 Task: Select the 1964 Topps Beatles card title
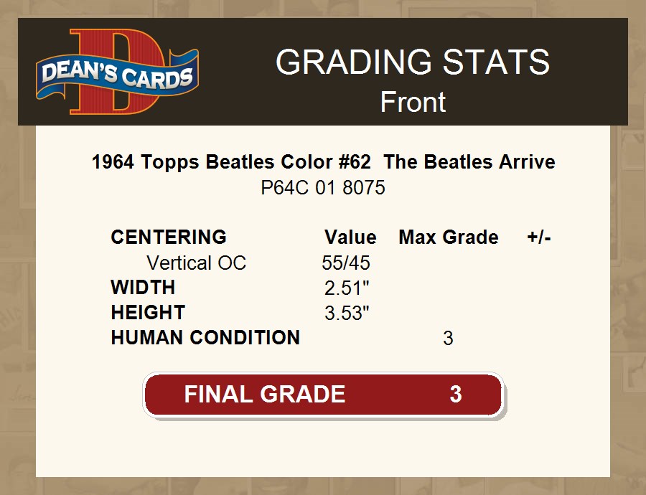323,162
